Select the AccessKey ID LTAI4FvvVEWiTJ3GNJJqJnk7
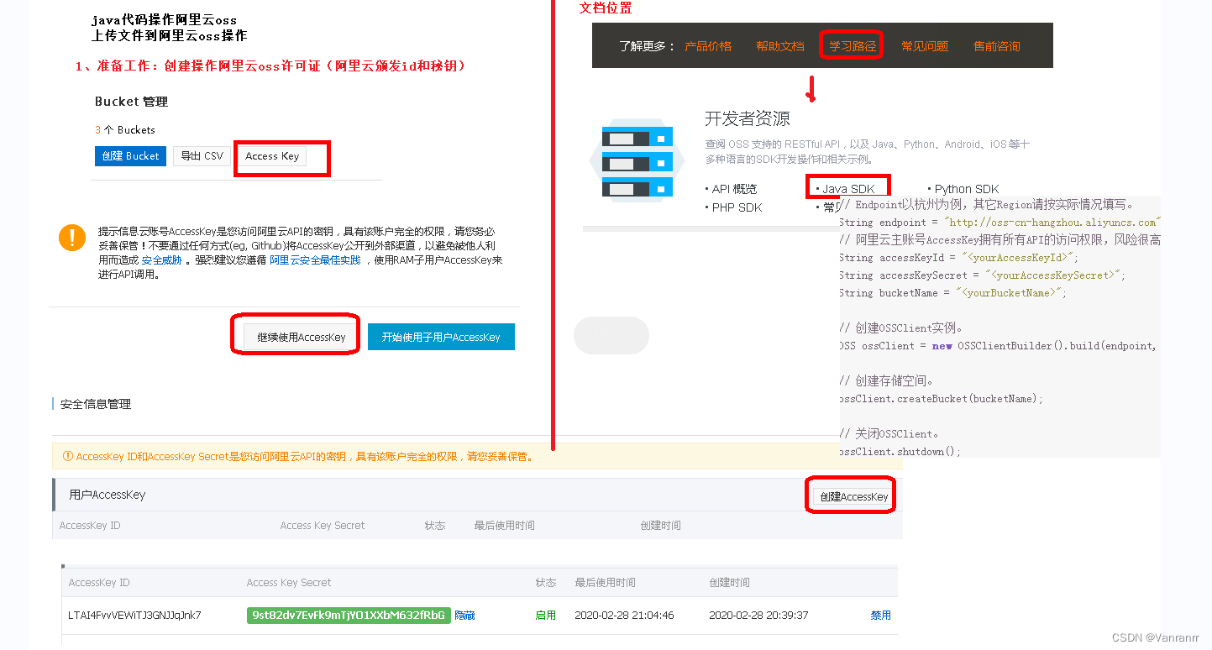1212x650 pixels. (134, 616)
